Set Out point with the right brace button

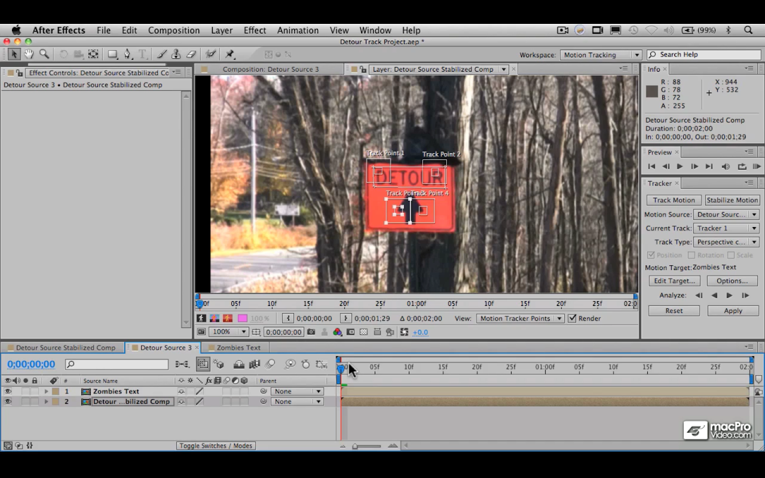pos(345,318)
